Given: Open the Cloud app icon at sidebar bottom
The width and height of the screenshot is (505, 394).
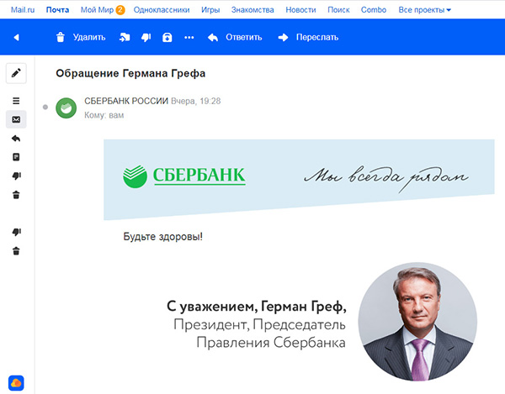Looking at the screenshot, I should tap(16, 383).
